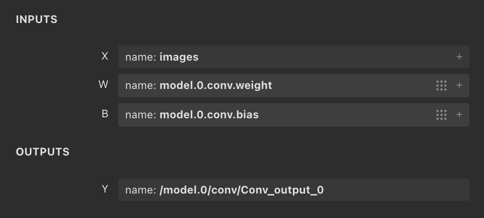Show tensor grid icon for model.0.conv.bias
484x218 pixels.
(441, 115)
